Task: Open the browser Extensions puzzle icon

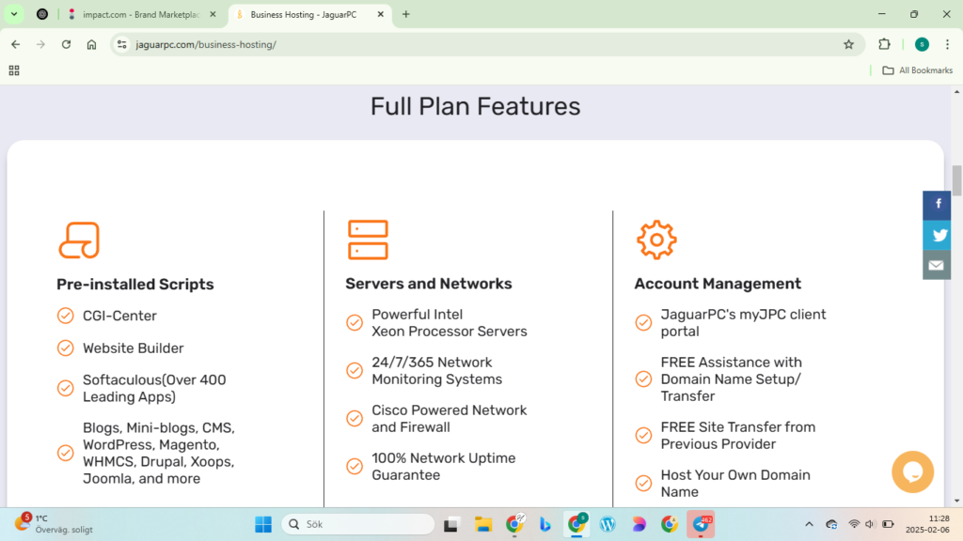Action: tap(884, 44)
